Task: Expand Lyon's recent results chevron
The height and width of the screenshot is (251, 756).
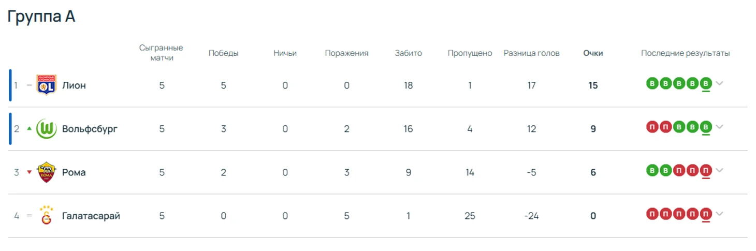Action: [719, 83]
